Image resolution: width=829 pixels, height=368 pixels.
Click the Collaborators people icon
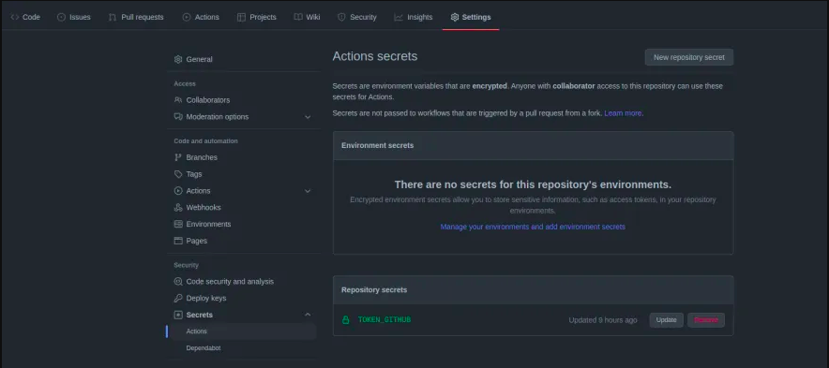point(178,100)
